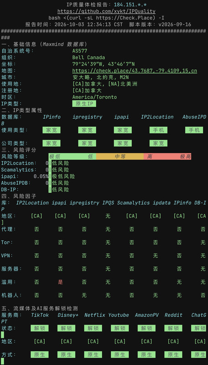Click the Reddit 原生 method badge
208x365 pixels.
173,355
